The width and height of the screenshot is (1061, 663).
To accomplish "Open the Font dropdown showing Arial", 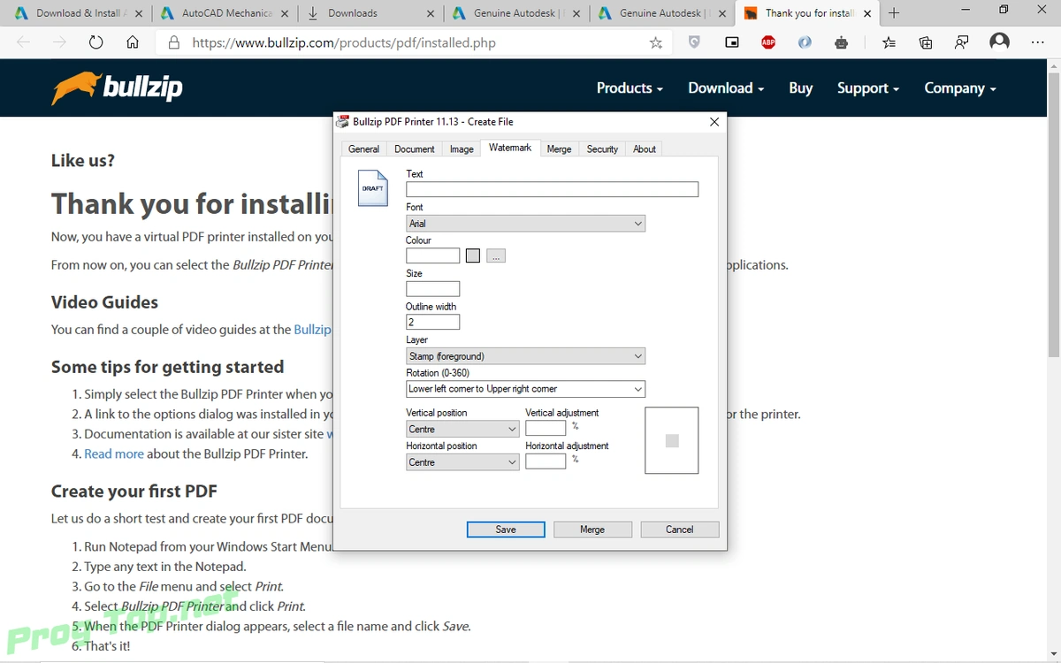I will (525, 224).
